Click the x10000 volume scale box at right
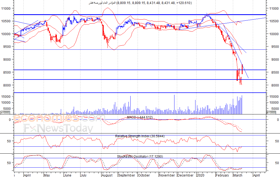280x177 pixels. [x=271, y=113]
